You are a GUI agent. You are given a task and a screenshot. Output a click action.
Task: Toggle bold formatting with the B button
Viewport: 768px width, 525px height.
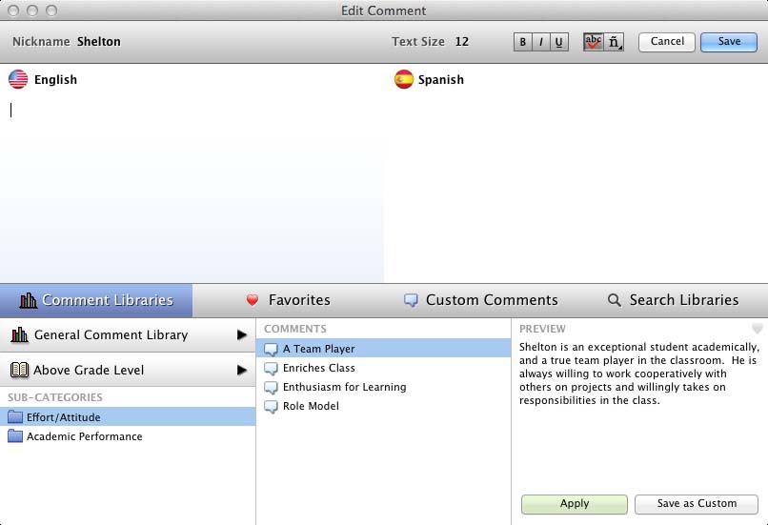click(x=522, y=42)
